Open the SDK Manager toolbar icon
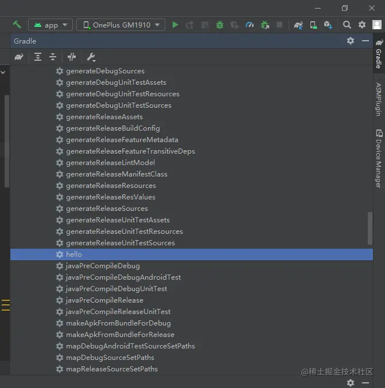 point(328,25)
